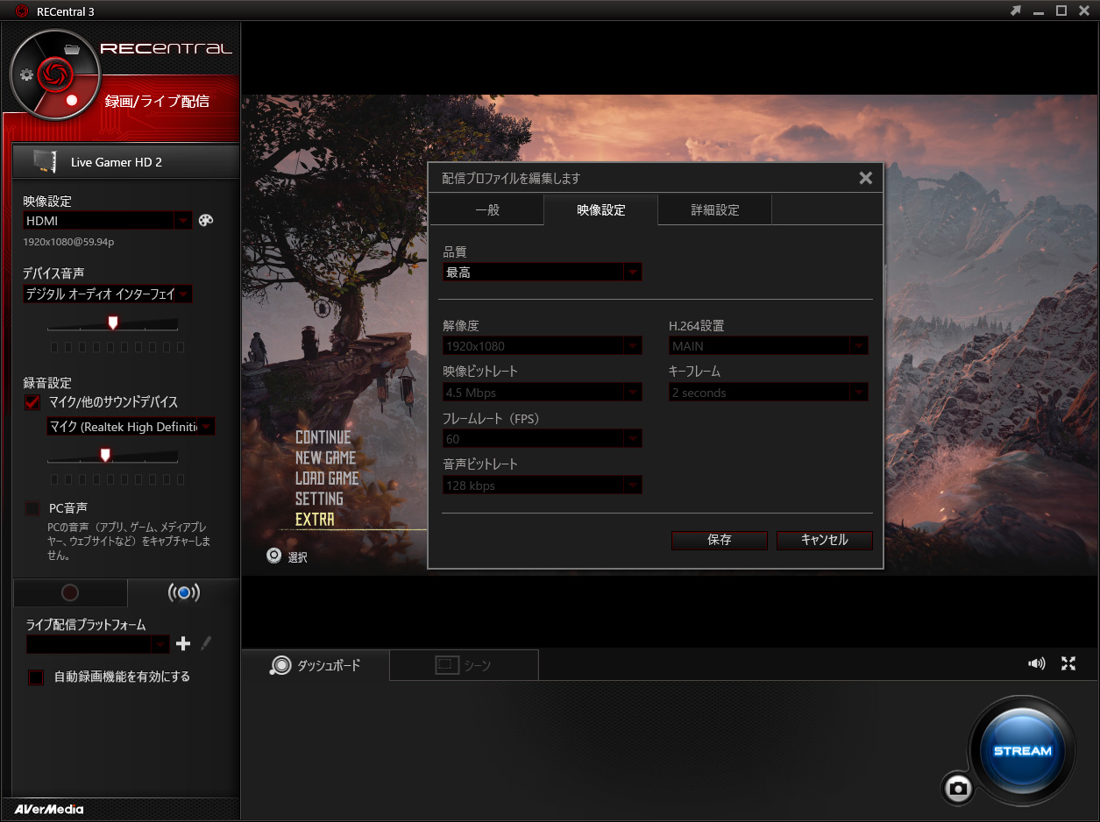Open the デバイス音声 audio dropdown
1100x822 pixels.
tap(107, 294)
